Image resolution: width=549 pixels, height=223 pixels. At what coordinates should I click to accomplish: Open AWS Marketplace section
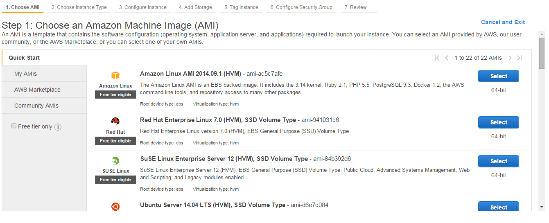click(37, 90)
